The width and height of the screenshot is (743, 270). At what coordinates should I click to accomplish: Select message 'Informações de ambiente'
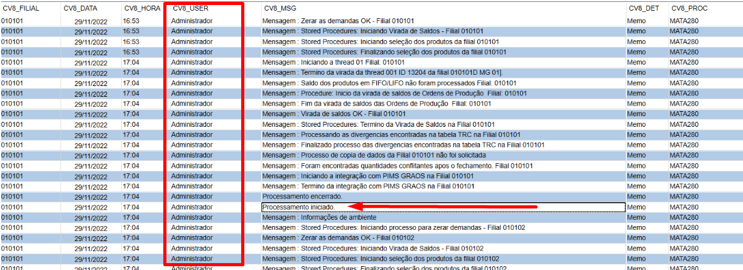(320, 217)
